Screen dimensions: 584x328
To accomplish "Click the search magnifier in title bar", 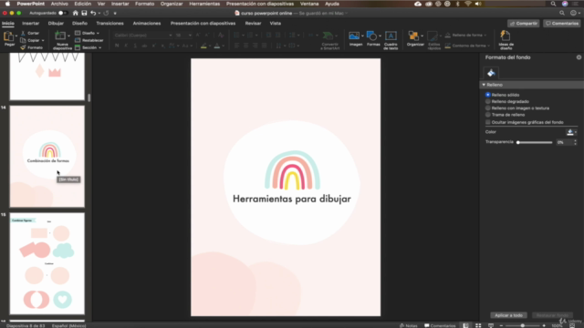I will tap(562, 13).
